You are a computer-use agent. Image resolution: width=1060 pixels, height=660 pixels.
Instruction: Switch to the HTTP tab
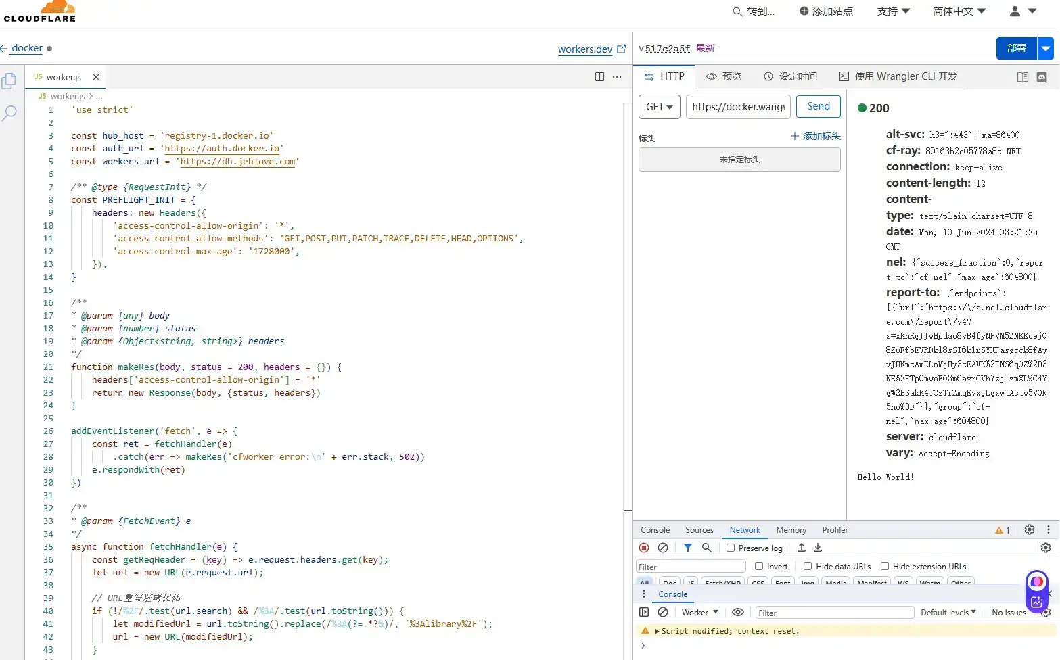click(664, 76)
